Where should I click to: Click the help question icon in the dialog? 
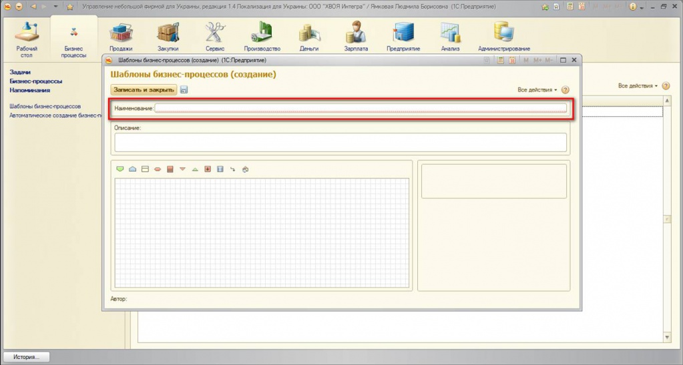[565, 89]
